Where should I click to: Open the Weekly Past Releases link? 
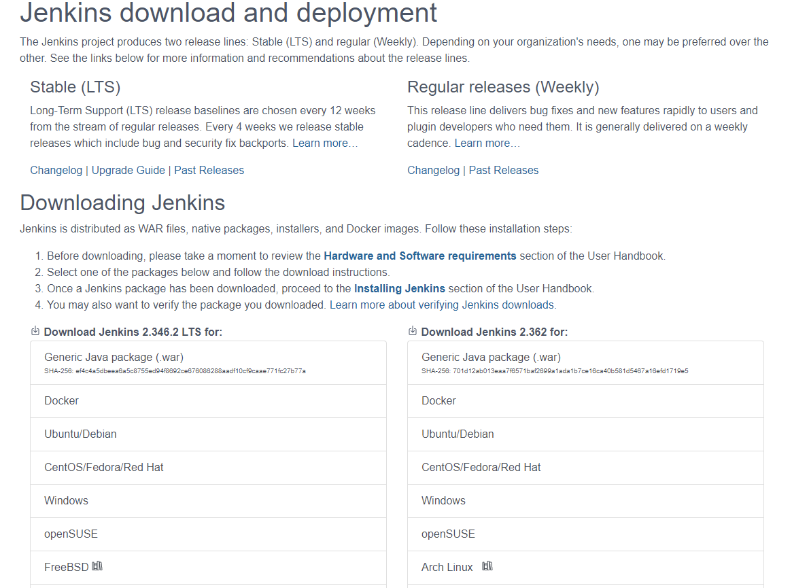[504, 170]
